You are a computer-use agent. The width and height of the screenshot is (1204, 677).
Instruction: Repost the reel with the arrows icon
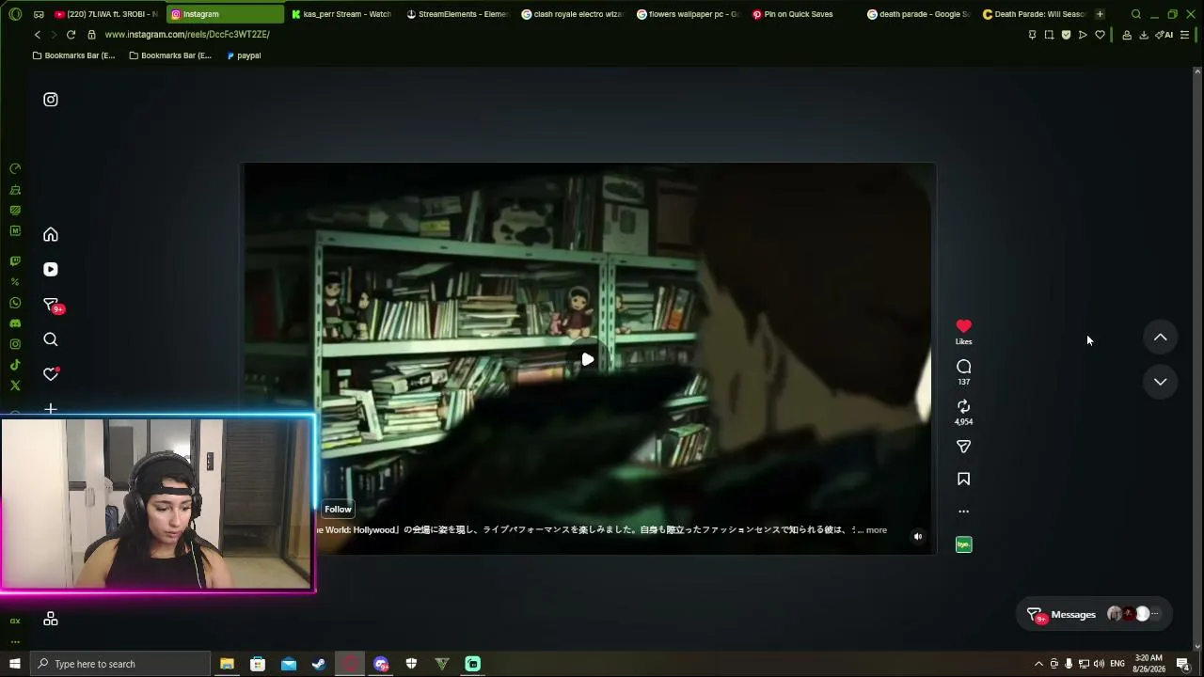coord(963,406)
